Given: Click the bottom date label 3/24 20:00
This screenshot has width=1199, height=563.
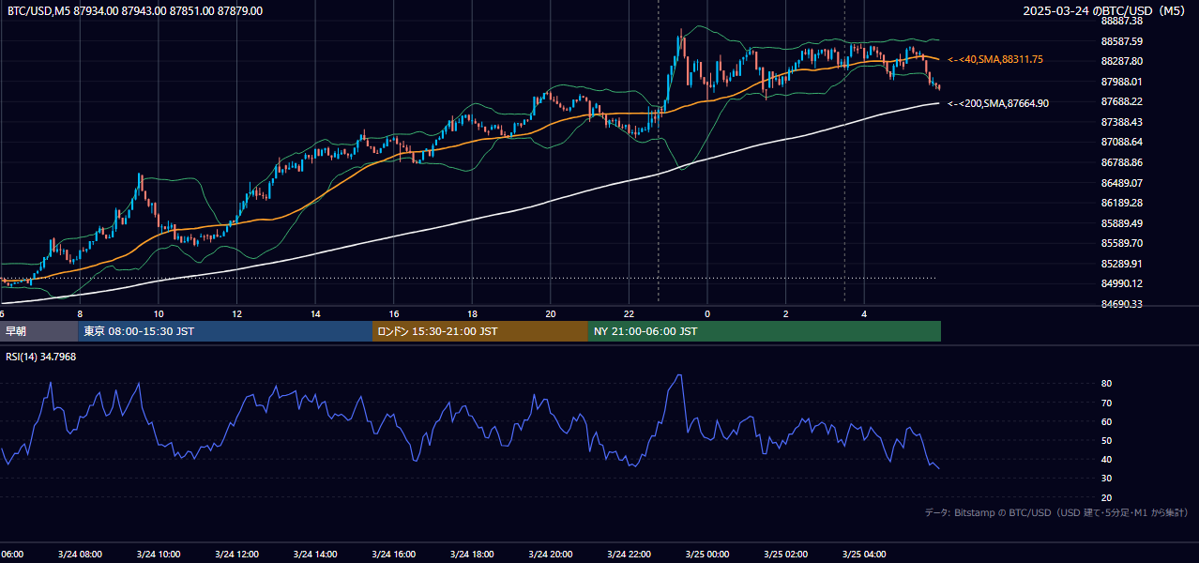Looking at the screenshot, I should click(x=550, y=555).
